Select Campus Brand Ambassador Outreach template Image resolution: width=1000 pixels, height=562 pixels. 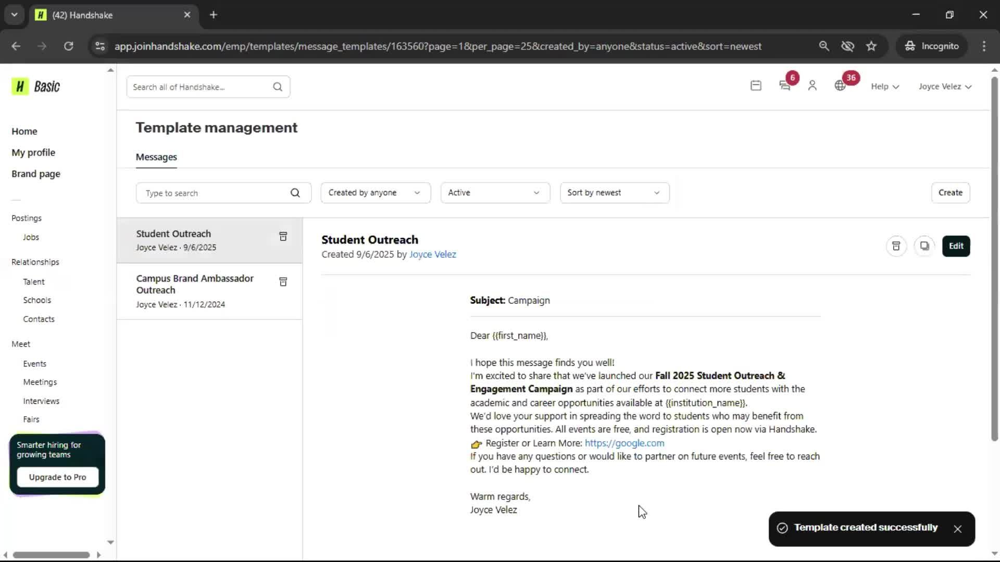209,291
